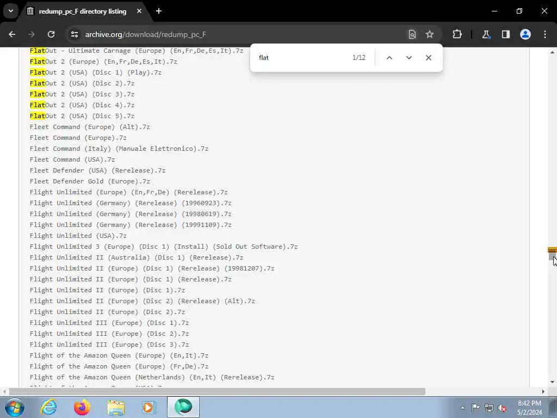Open FlatOut 2 (USA) (Disc 5).7z

pyautogui.click(x=82, y=116)
